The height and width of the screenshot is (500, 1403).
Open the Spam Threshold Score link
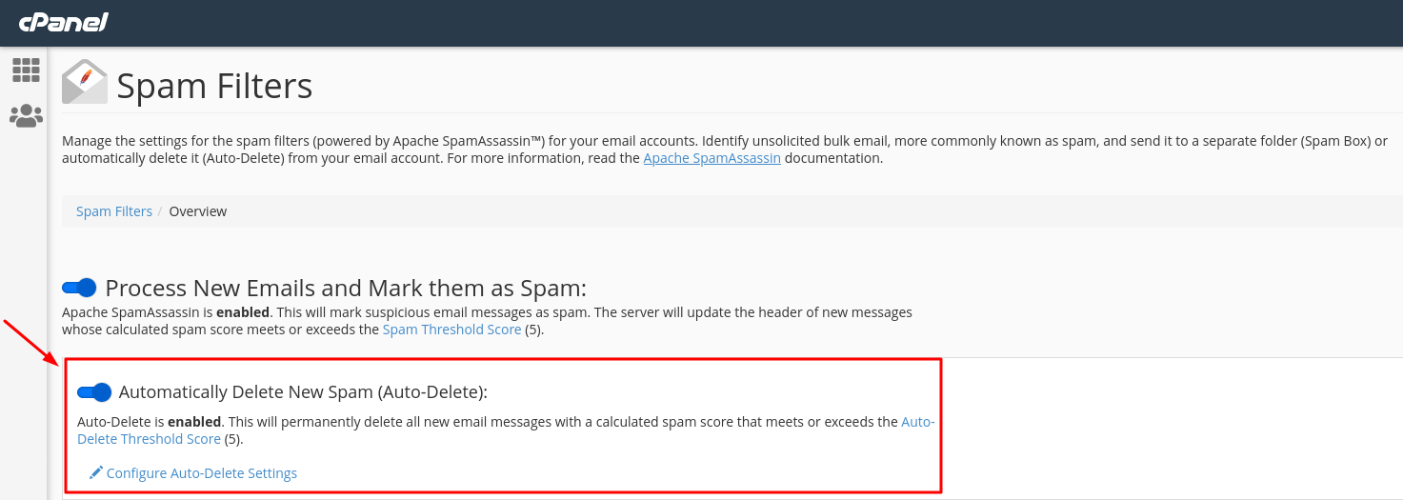[x=451, y=330]
